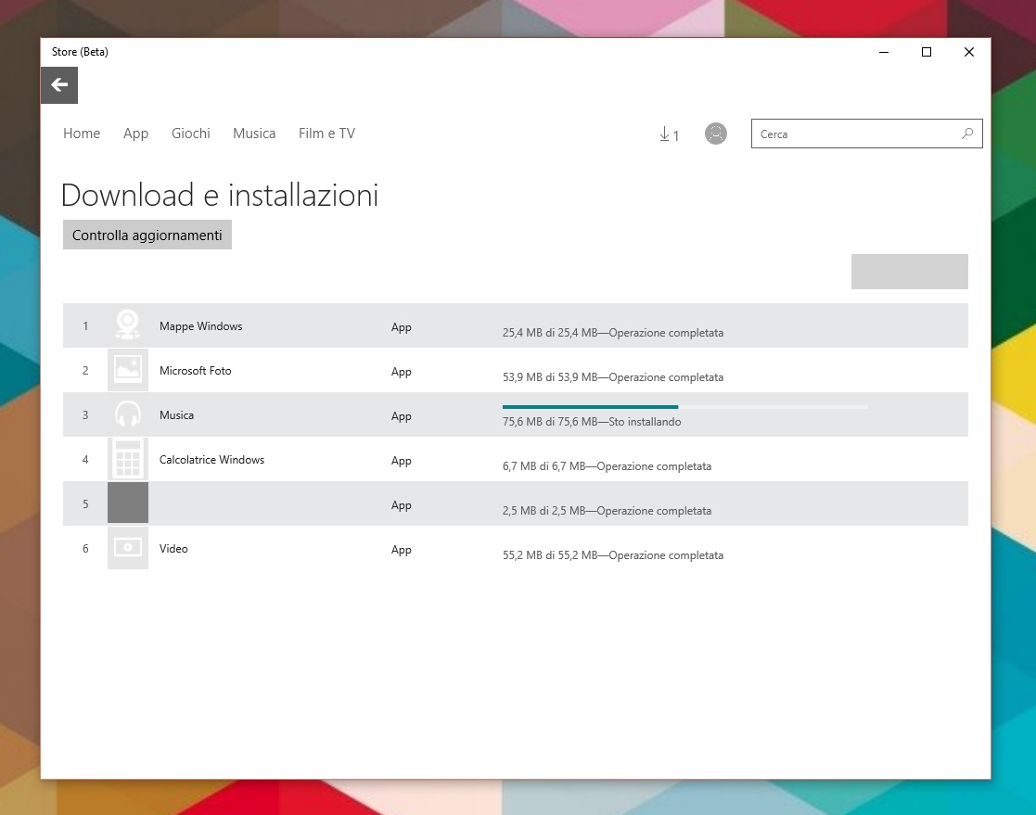
Task: Minimize the Store (Beta) window
Action: coord(883,52)
